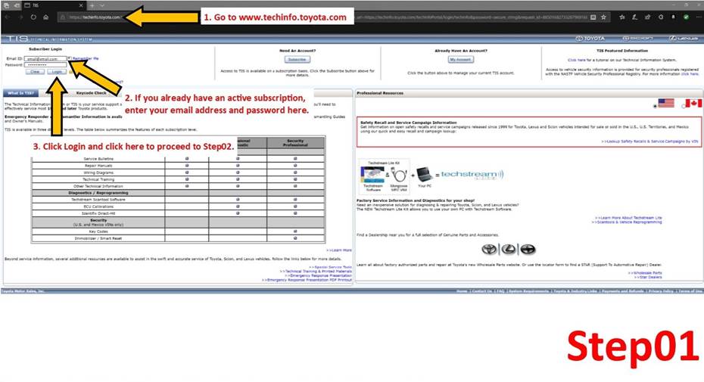
Task: Click 'Techstream Scantool Software' table row
Action: pyautogui.click(x=178, y=199)
